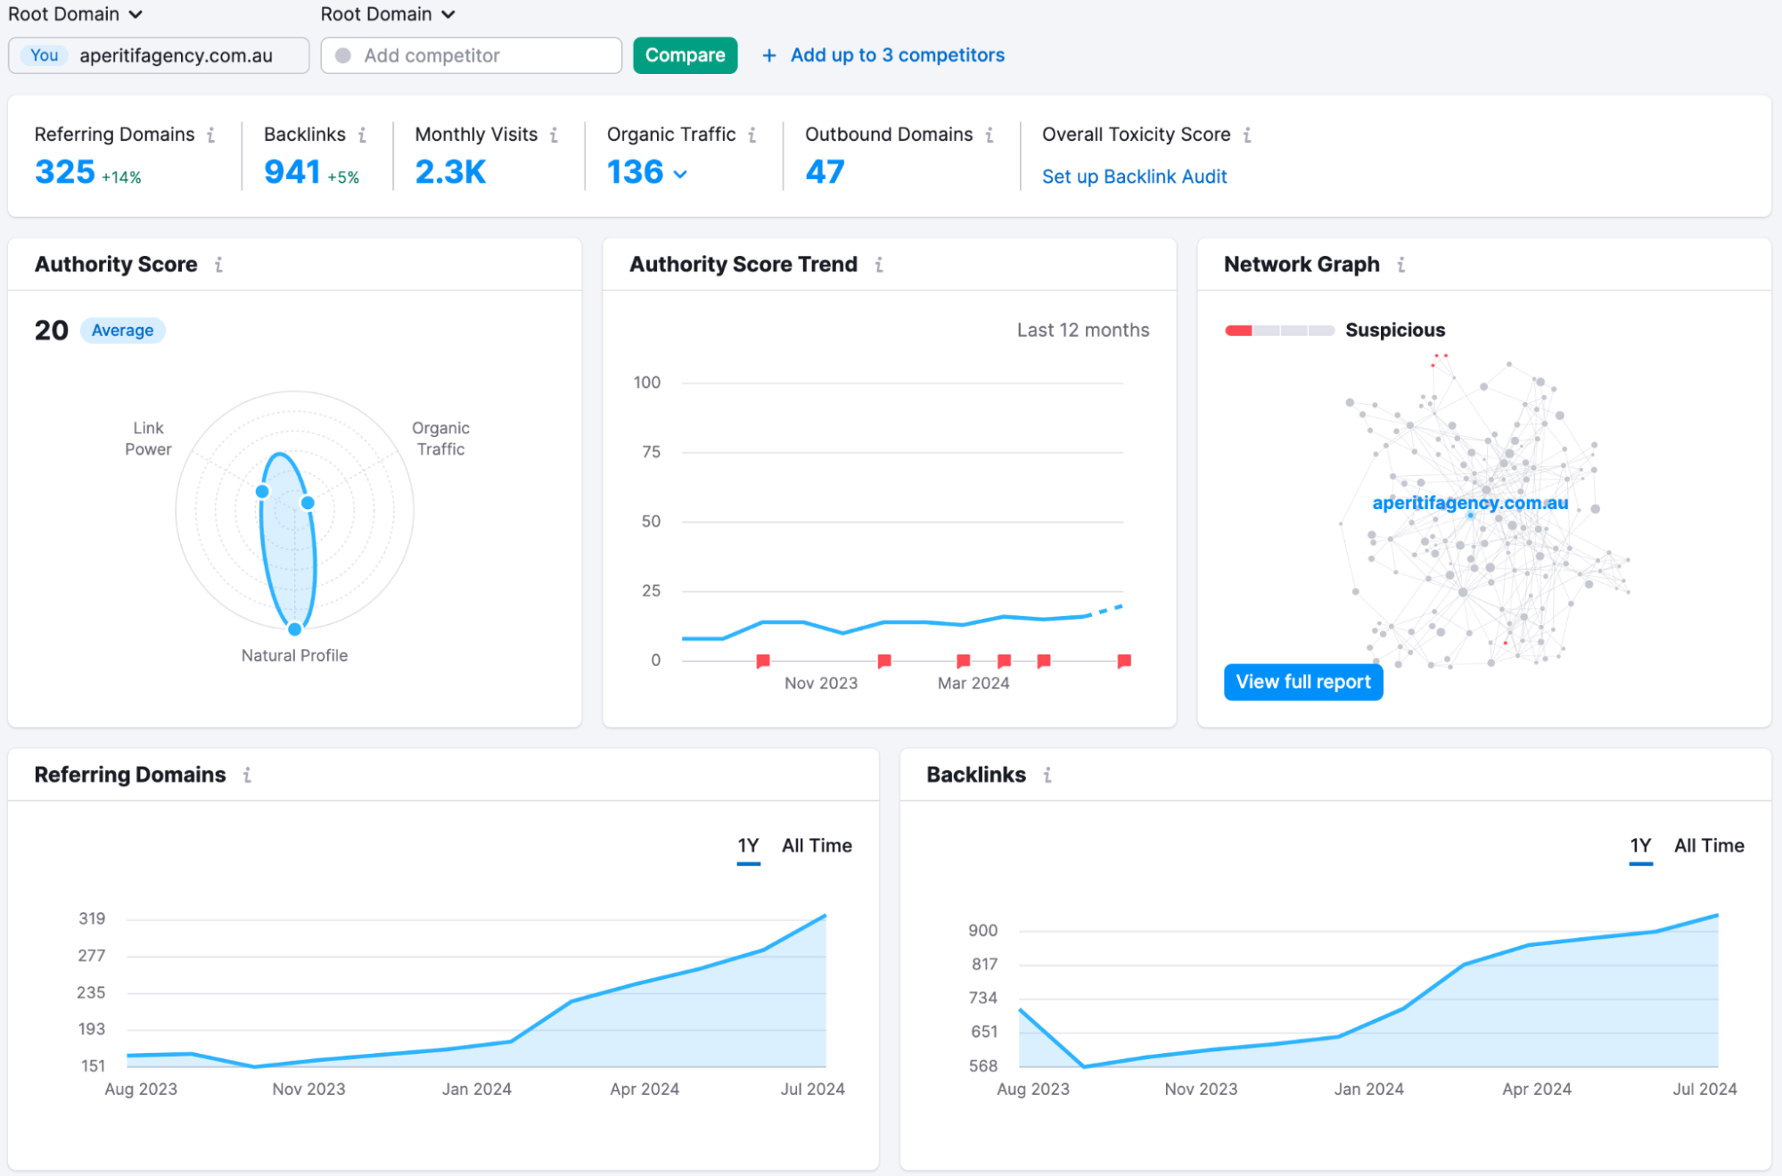Click the Backlinks metric info icon
This screenshot has height=1176, width=1782.
pos(363,135)
